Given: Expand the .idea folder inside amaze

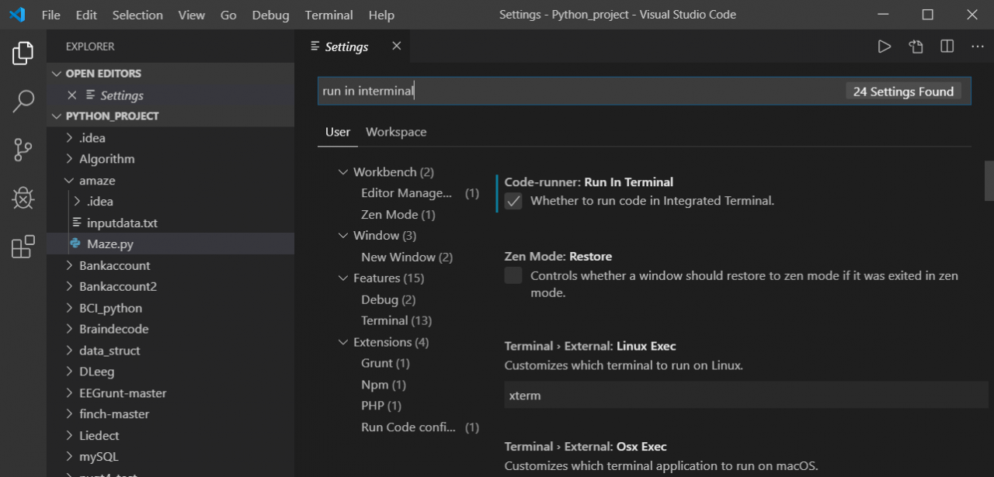Looking at the screenshot, I should point(78,202).
